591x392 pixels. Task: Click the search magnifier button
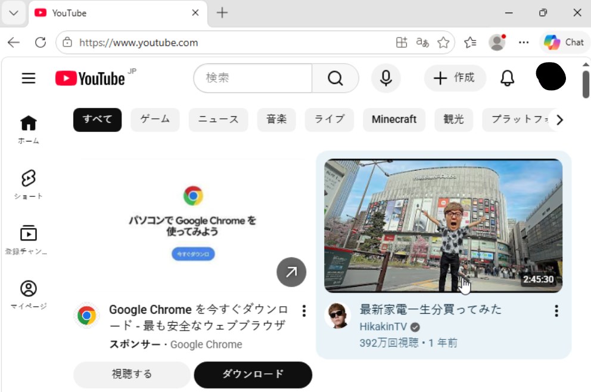335,78
